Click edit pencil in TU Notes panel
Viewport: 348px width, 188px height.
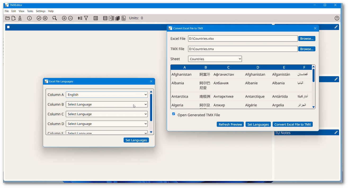[336, 132]
